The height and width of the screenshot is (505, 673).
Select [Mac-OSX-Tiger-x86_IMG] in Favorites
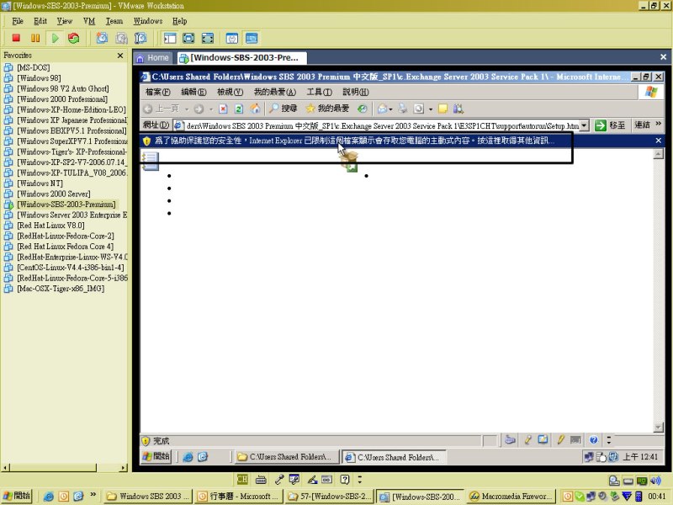tap(61, 288)
